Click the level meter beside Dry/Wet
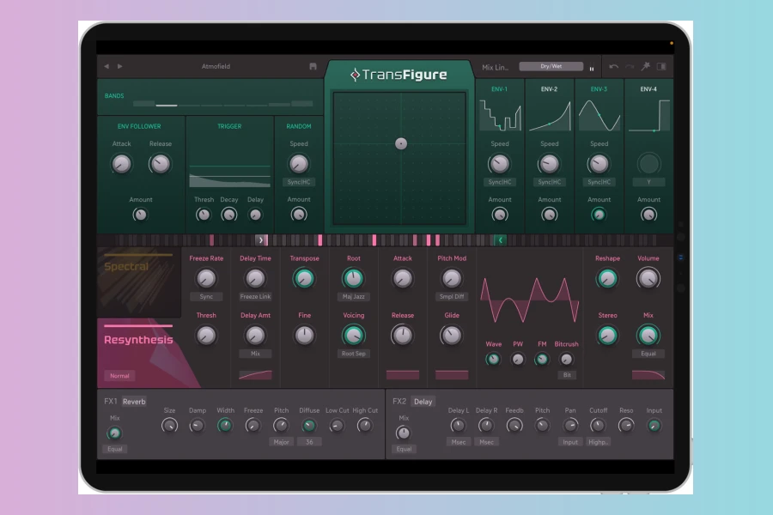773x515 pixels. 592,68
